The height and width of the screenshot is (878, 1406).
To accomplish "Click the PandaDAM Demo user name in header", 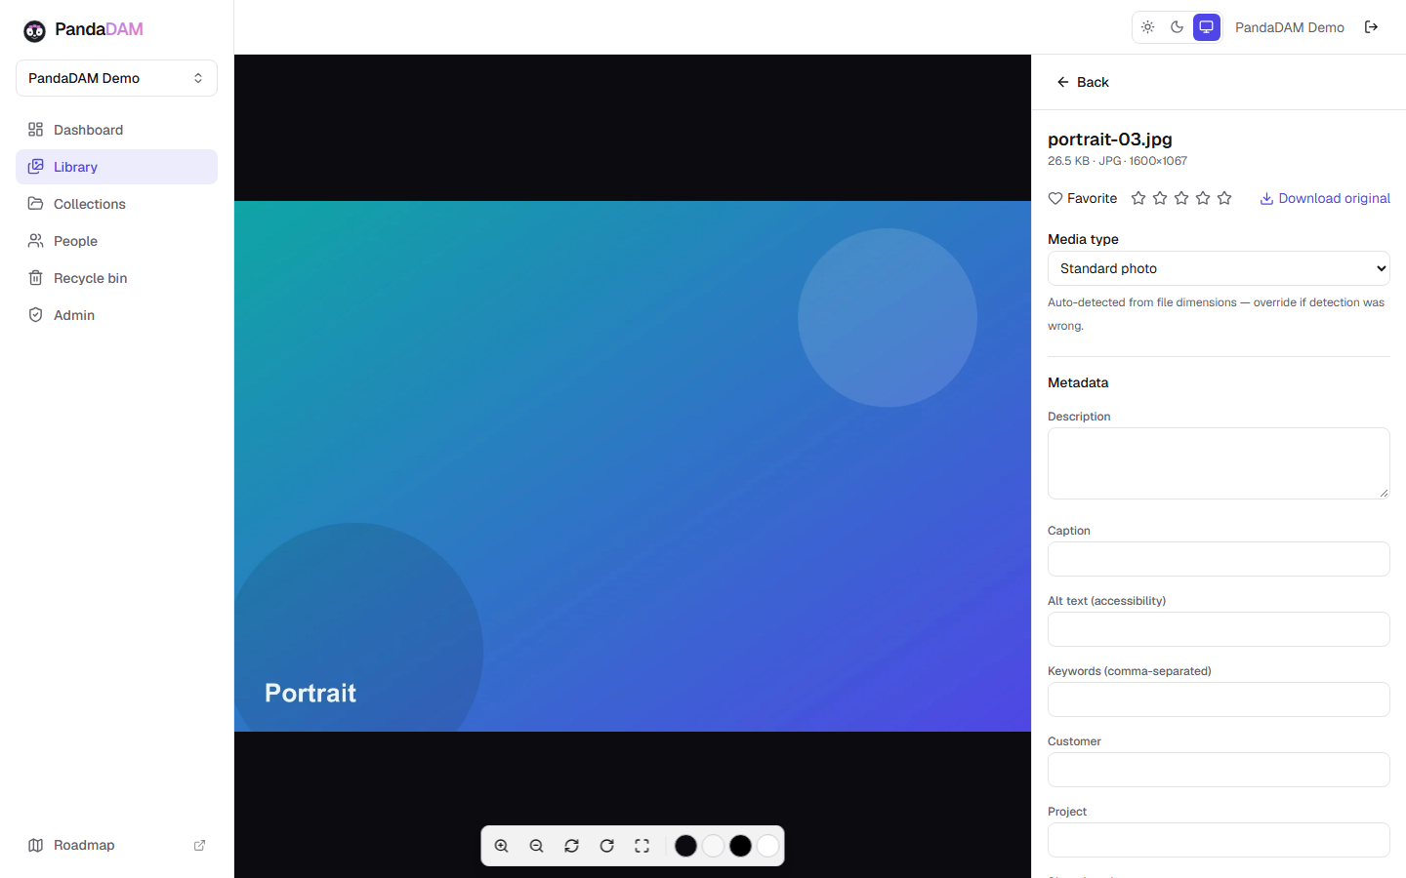I will pyautogui.click(x=1290, y=27).
